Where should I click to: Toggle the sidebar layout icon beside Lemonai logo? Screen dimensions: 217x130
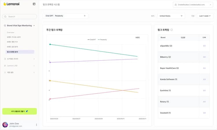[34, 4]
